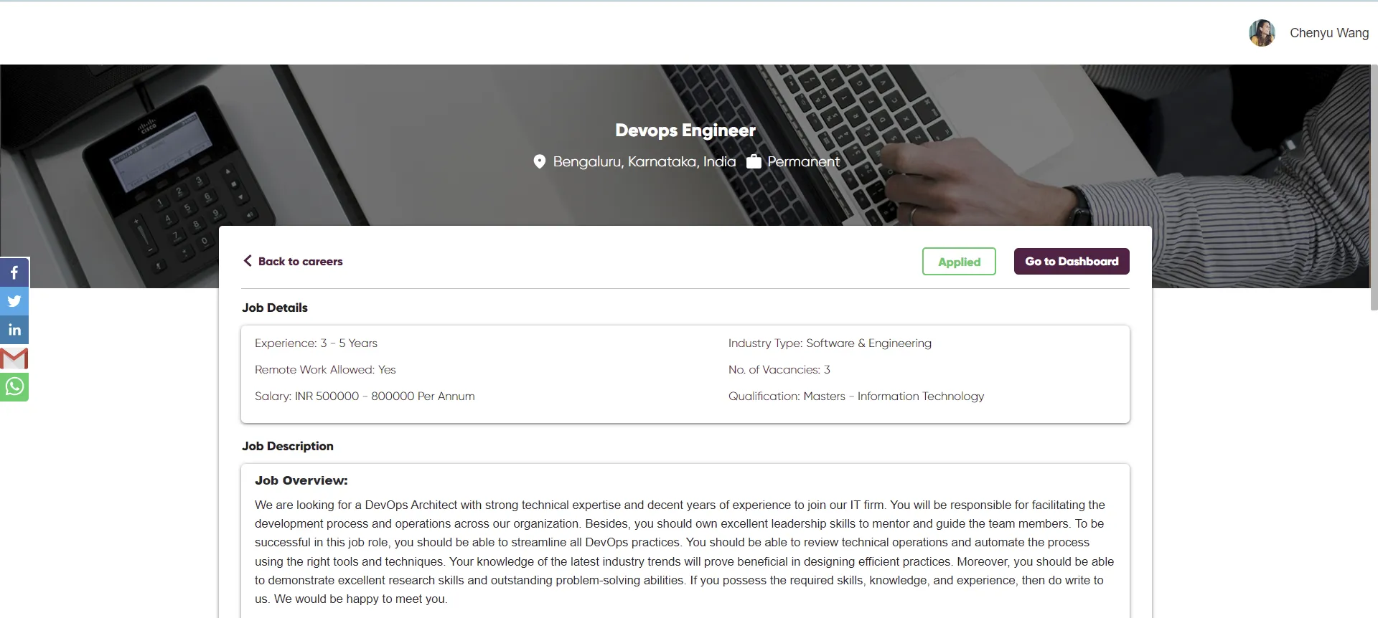The height and width of the screenshot is (618, 1378).
Task: Click the Devops Engineer job title
Action: point(685,130)
